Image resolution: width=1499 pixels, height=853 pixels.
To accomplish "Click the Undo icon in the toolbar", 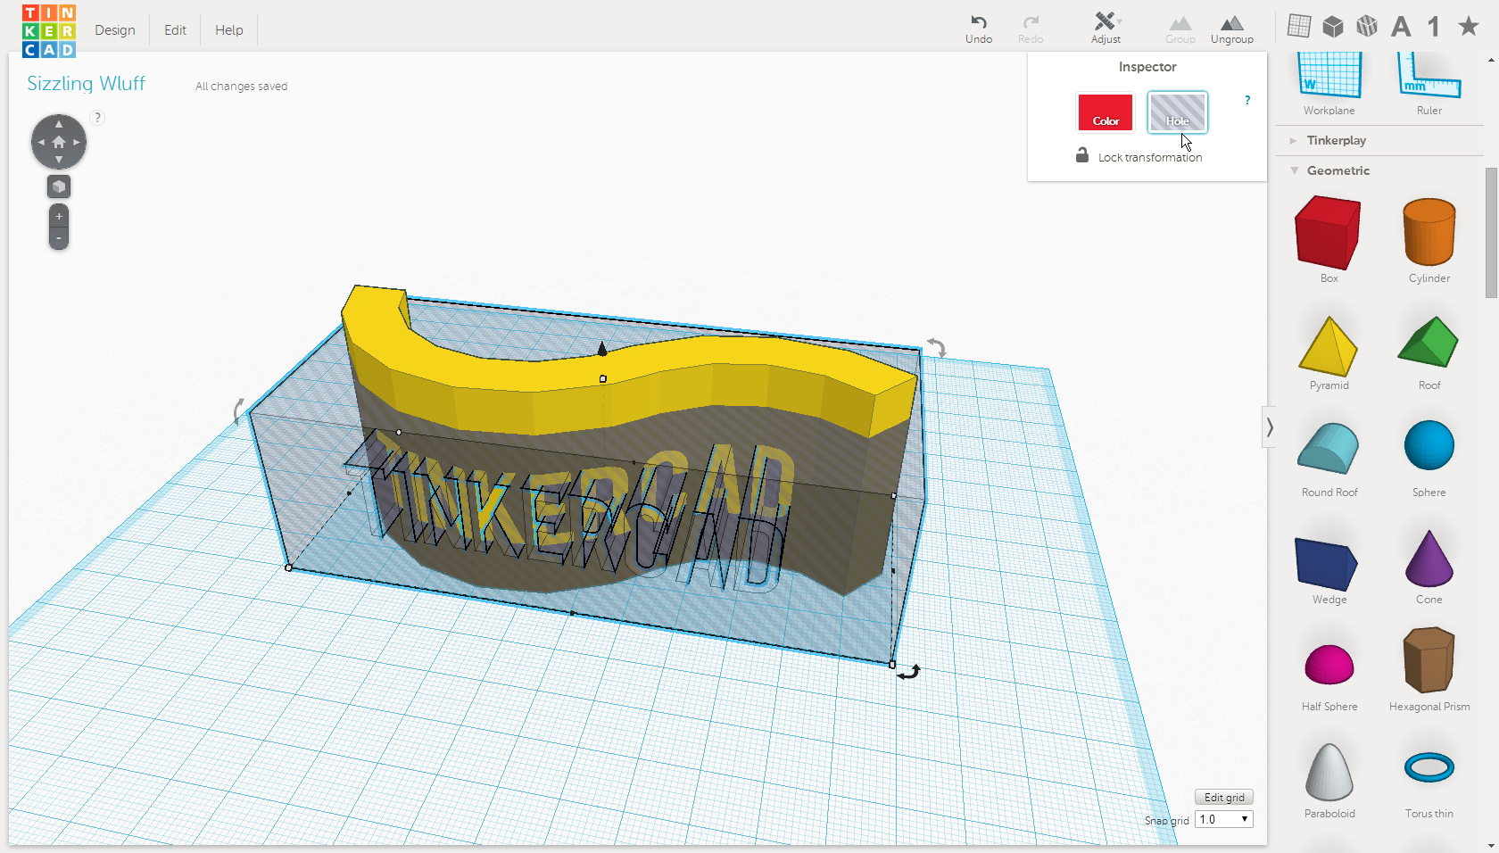I will (978, 28).
